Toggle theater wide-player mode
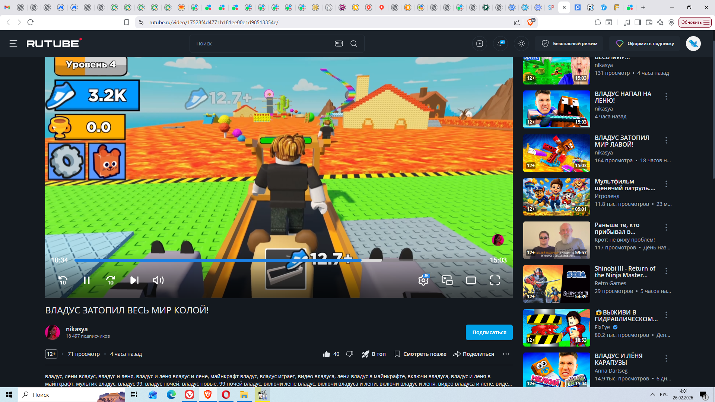Viewport: 715px width, 402px height. tap(471, 280)
